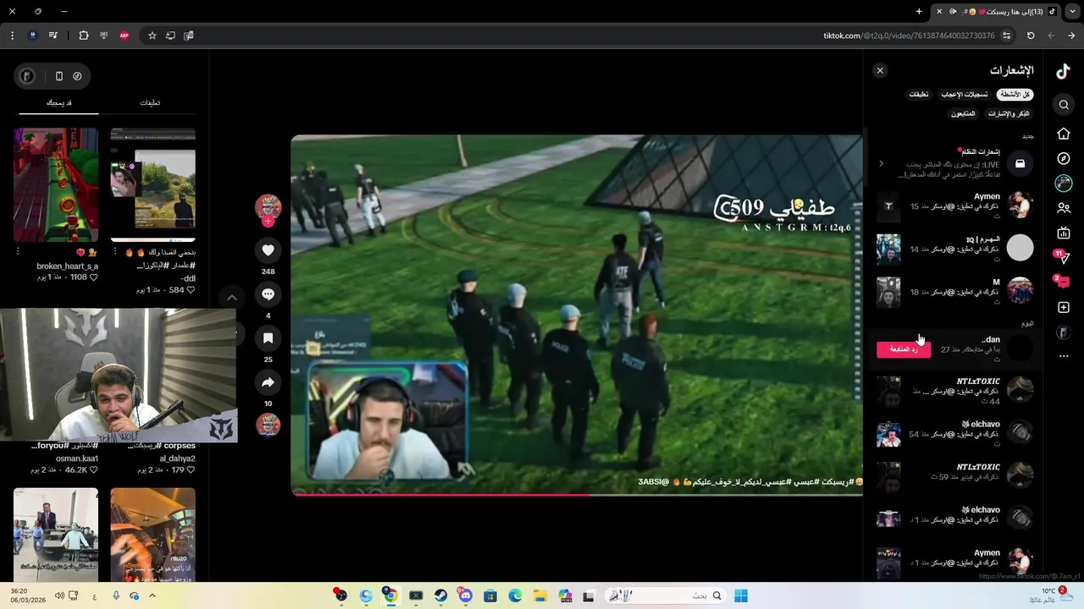This screenshot has width=1084, height=609.
Task: Click the follow back button for dan
Action: (904, 349)
